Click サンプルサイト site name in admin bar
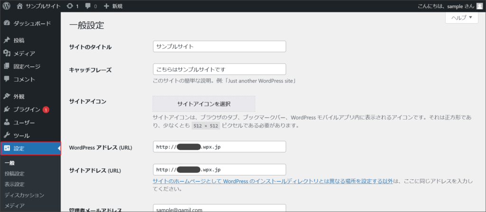This screenshot has width=486, height=212. click(x=43, y=6)
